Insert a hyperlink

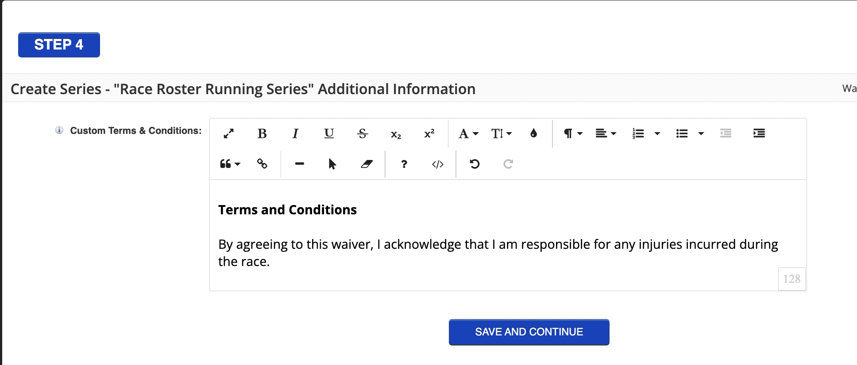pyautogui.click(x=262, y=164)
